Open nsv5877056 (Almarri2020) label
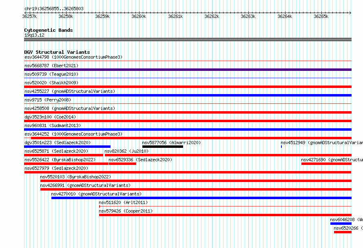363x248 pixels. (x=171, y=143)
